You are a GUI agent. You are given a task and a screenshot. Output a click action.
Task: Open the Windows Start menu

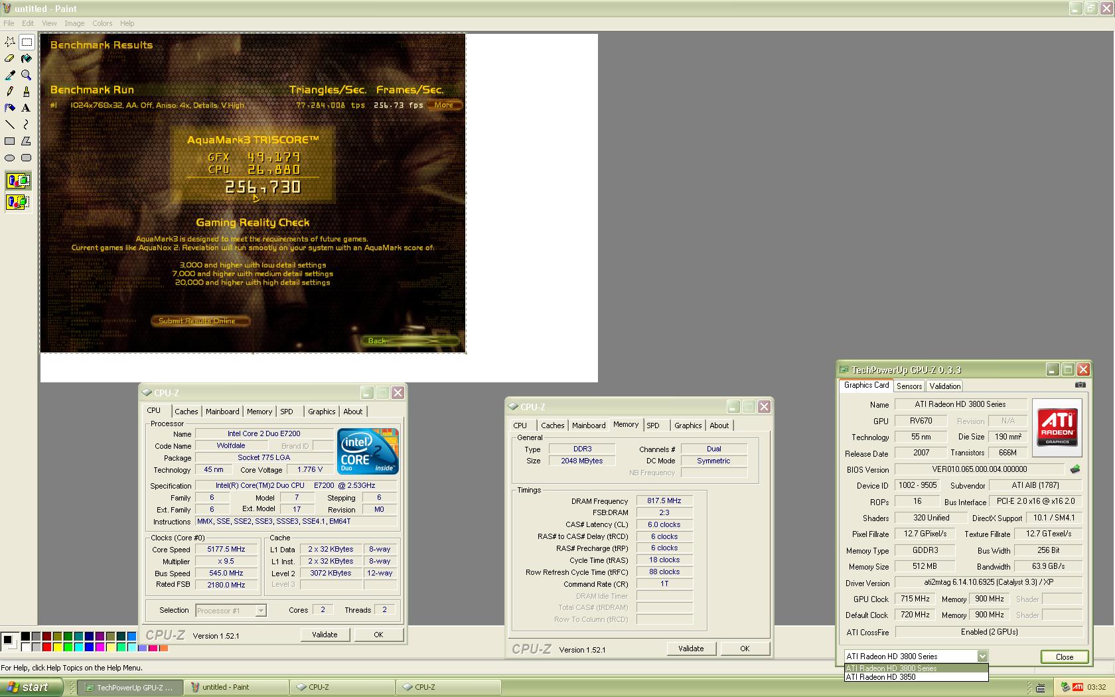(x=32, y=687)
